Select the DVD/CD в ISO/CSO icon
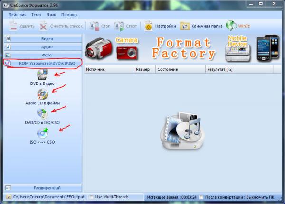The height and width of the screenshot is (204, 285). (42, 113)
